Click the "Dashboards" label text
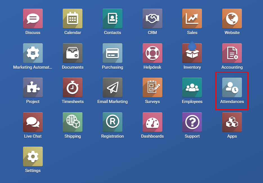The height and width of the screenshot is (183, 263). coord(152,136)
